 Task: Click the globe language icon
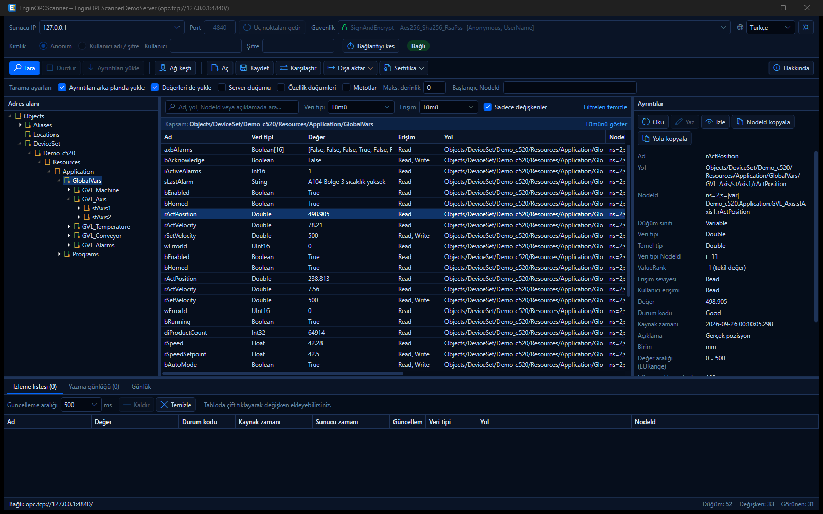point(740,28)
